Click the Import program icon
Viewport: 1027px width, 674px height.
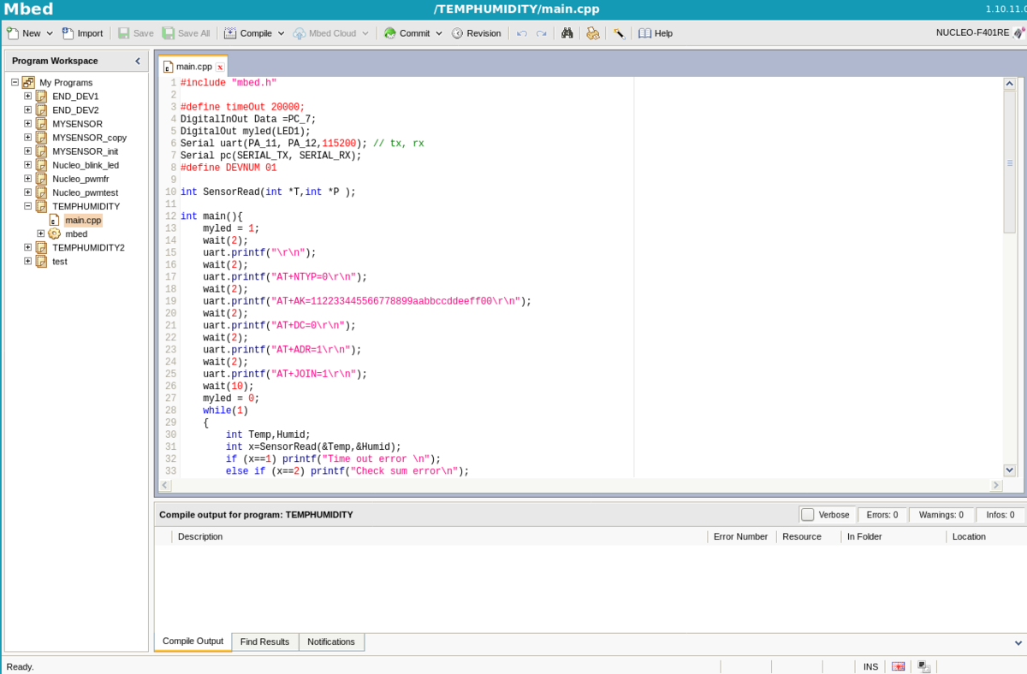point(68,33)
